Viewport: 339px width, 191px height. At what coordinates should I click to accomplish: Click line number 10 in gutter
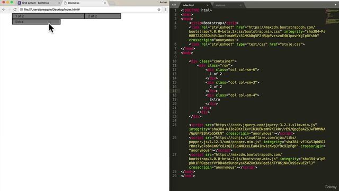174,62
